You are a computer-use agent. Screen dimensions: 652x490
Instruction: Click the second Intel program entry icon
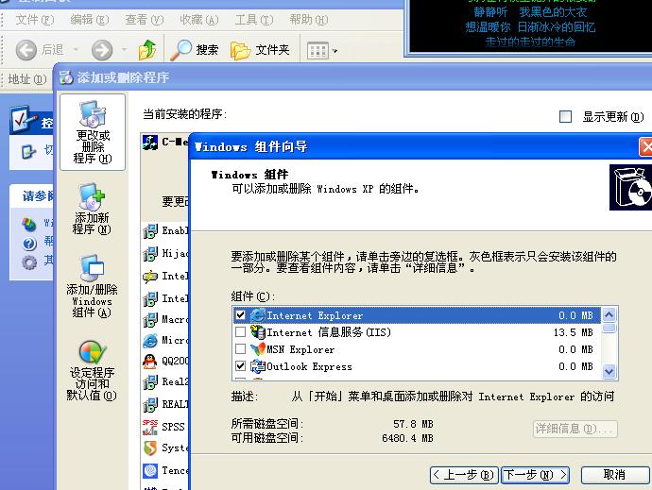(x=150, y=299)
